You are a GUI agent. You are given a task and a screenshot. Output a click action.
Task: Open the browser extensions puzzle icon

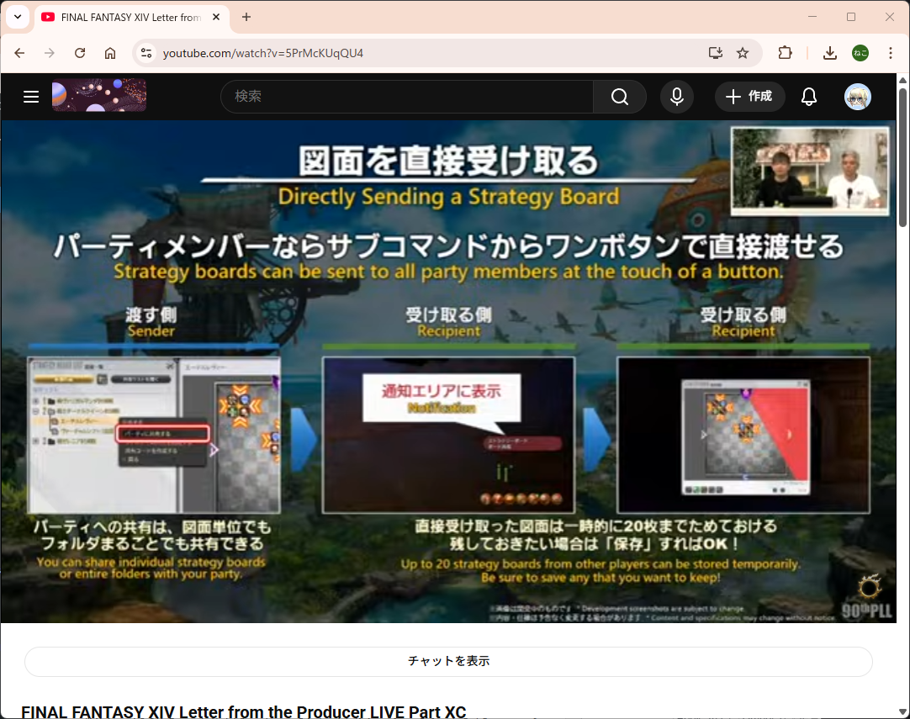[x=785, y=53]
